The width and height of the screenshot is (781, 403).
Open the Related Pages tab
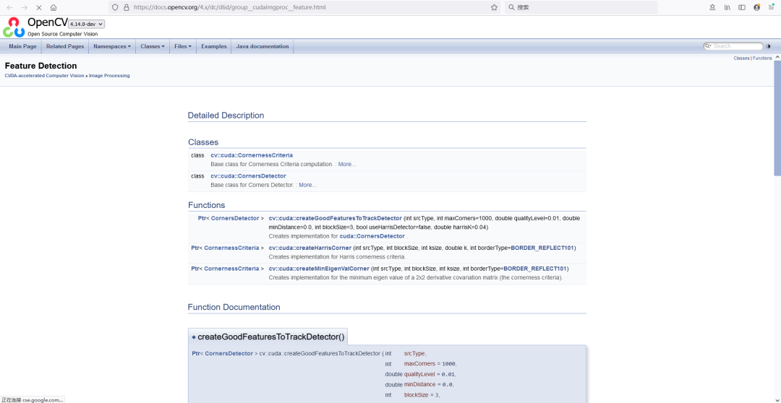[65, 46]
